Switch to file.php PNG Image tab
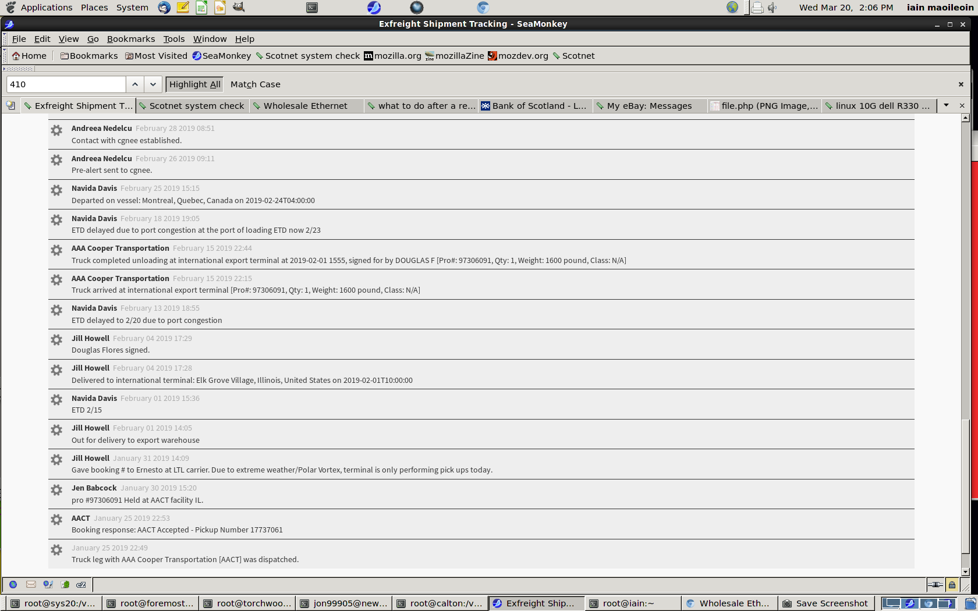978x611 pixels. tap(764, 106)
